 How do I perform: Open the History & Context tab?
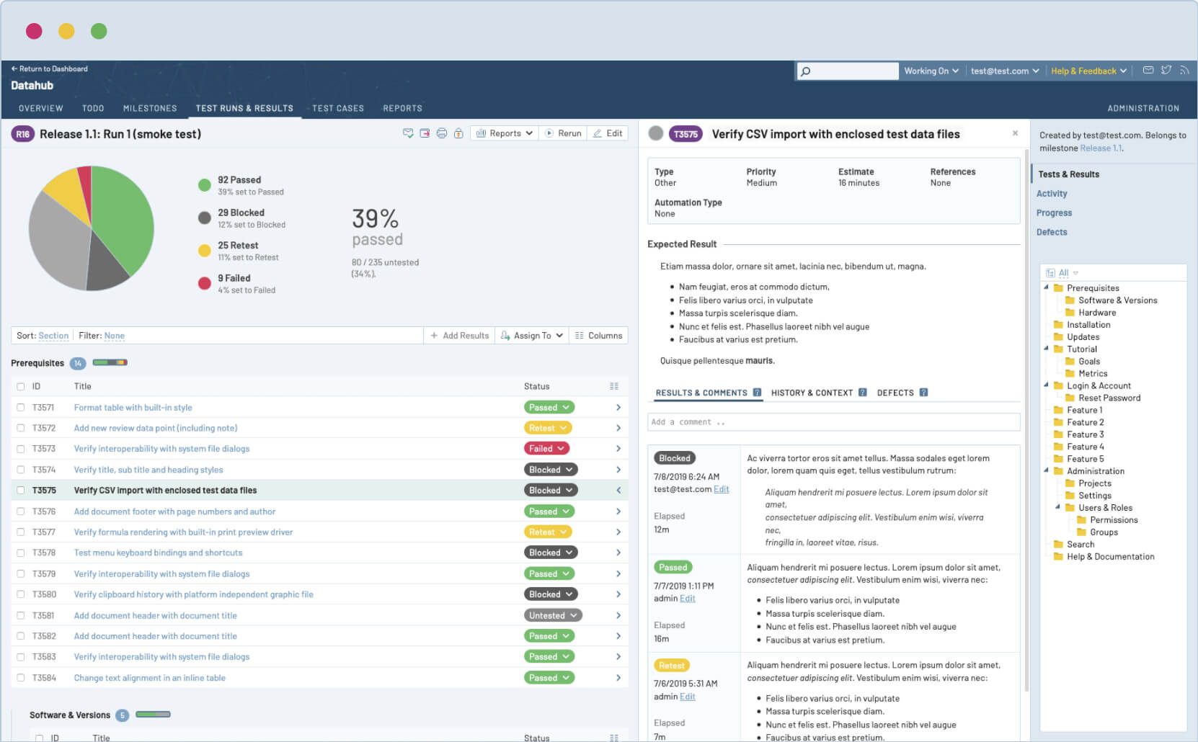[812, 393]
